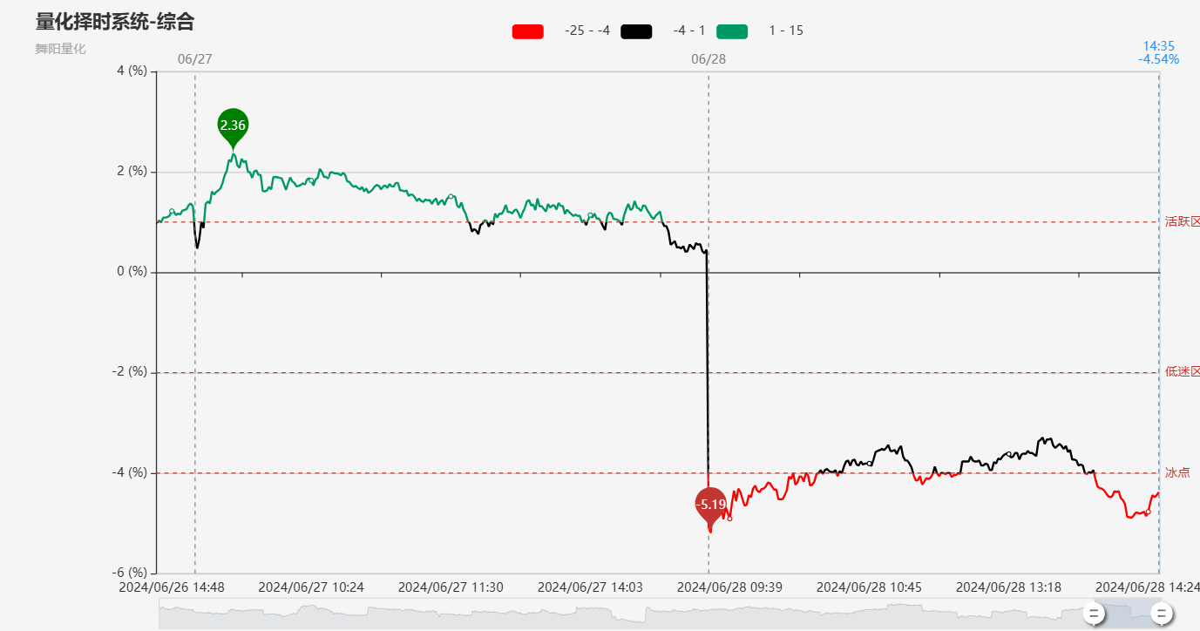Click x-axis label 2024/06/27 11:30
Screen dimensions: 1200x631
pyautogui.click(x=451, y=587)
